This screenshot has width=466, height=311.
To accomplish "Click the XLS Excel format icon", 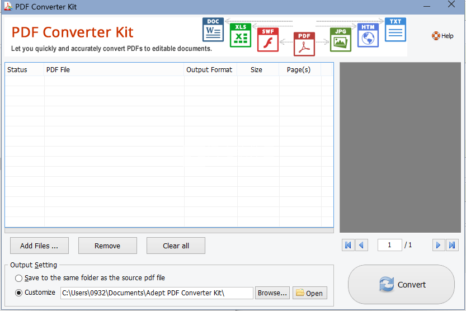I will point(241,35).
